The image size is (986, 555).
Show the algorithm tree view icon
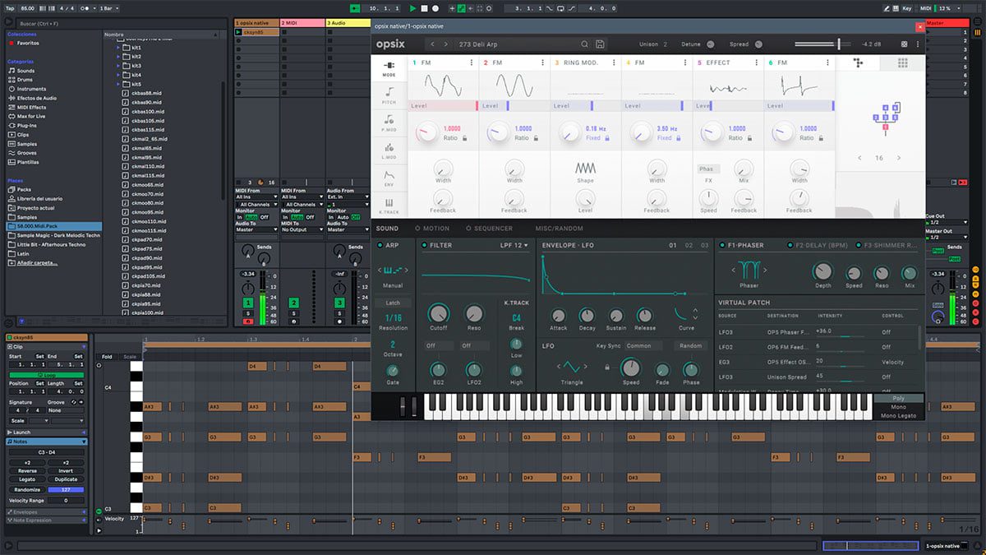(x=859, y=62)
